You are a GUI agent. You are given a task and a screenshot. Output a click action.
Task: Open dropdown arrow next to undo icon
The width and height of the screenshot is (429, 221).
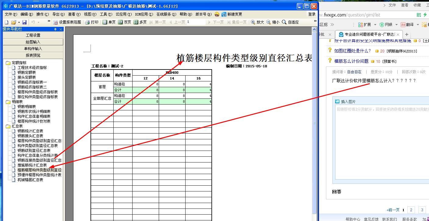pyautogui.click(x=38, y=22)
